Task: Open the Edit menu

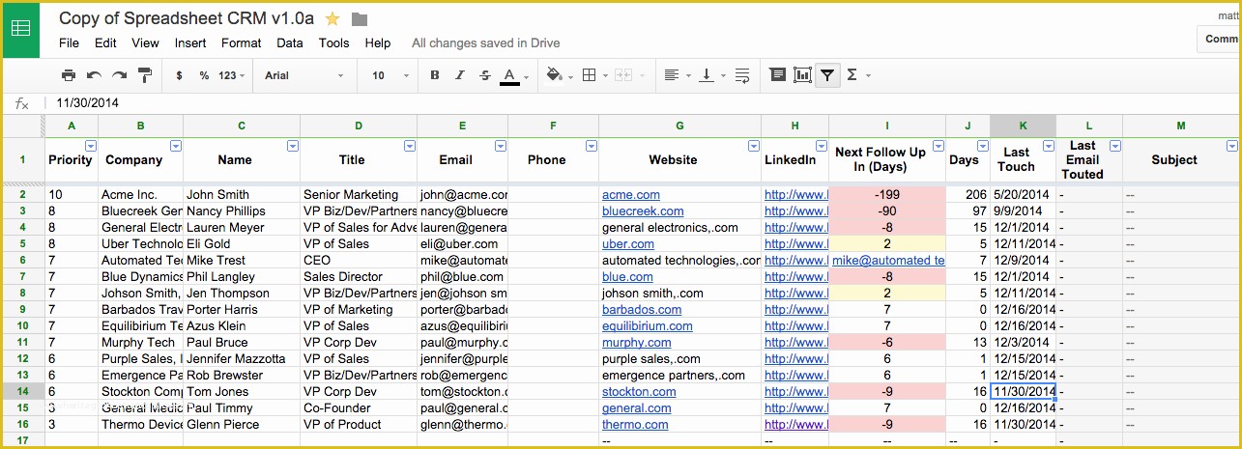Action: [x=105, y=42]
